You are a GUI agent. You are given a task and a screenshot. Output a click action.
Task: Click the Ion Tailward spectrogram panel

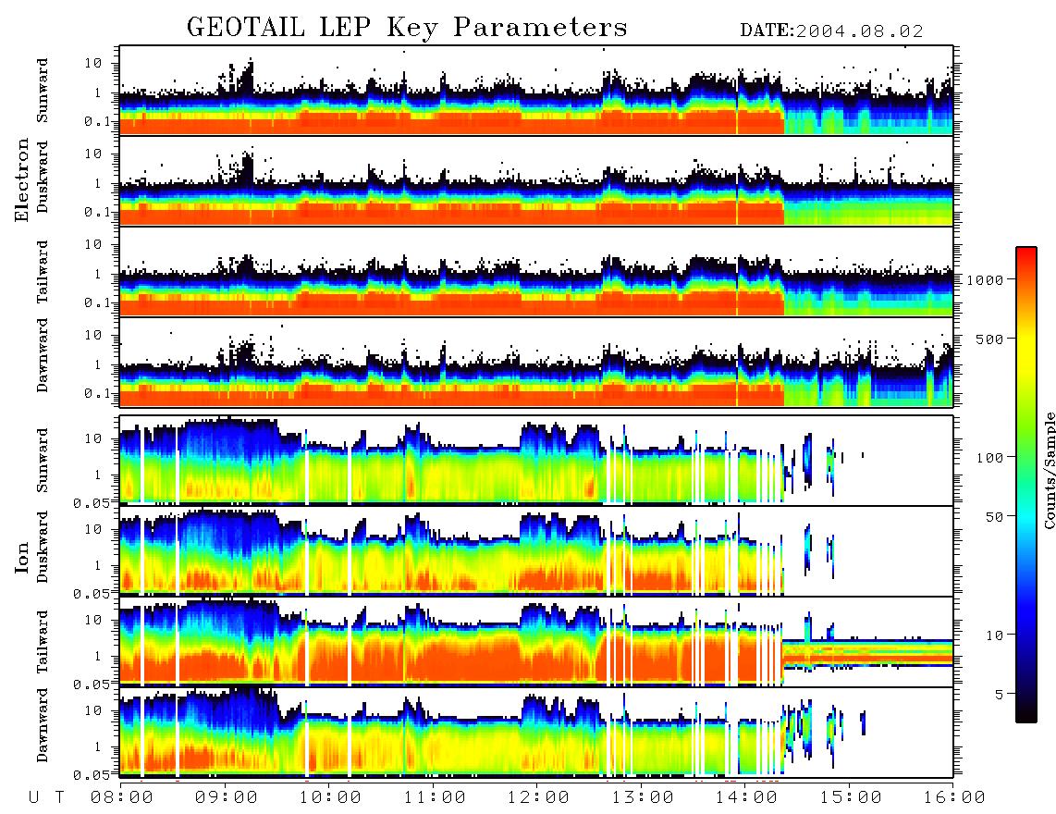[x=536, y=642]
